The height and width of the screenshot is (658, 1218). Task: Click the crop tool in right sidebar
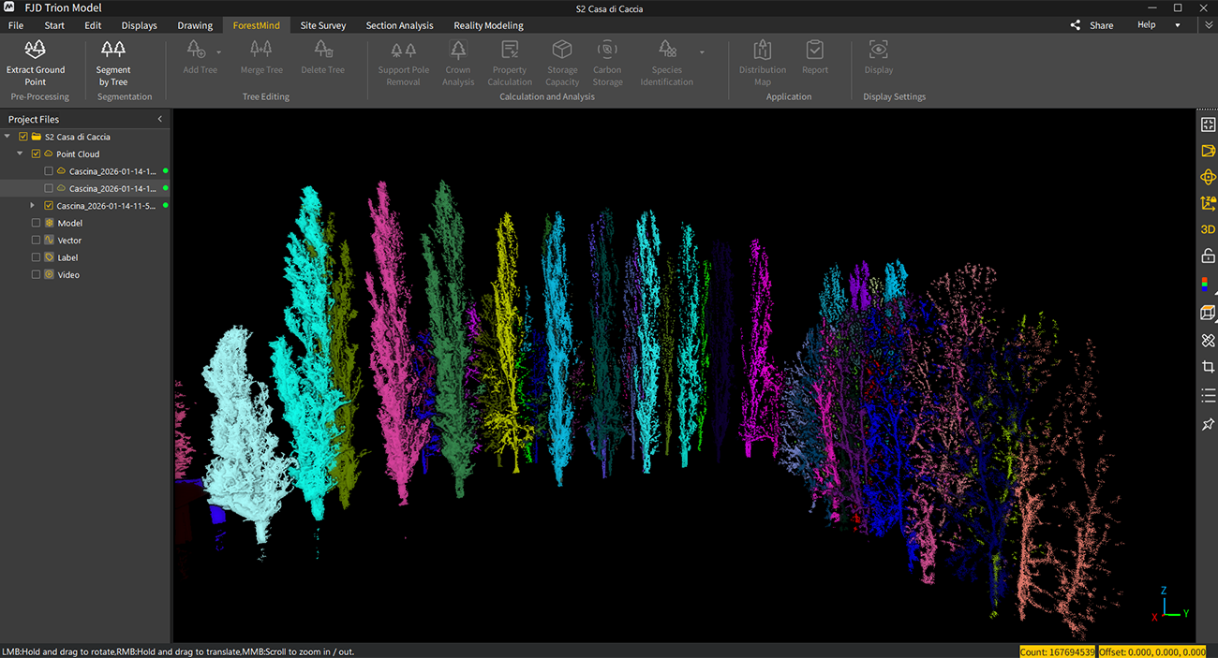click(x=1208, y=367)
